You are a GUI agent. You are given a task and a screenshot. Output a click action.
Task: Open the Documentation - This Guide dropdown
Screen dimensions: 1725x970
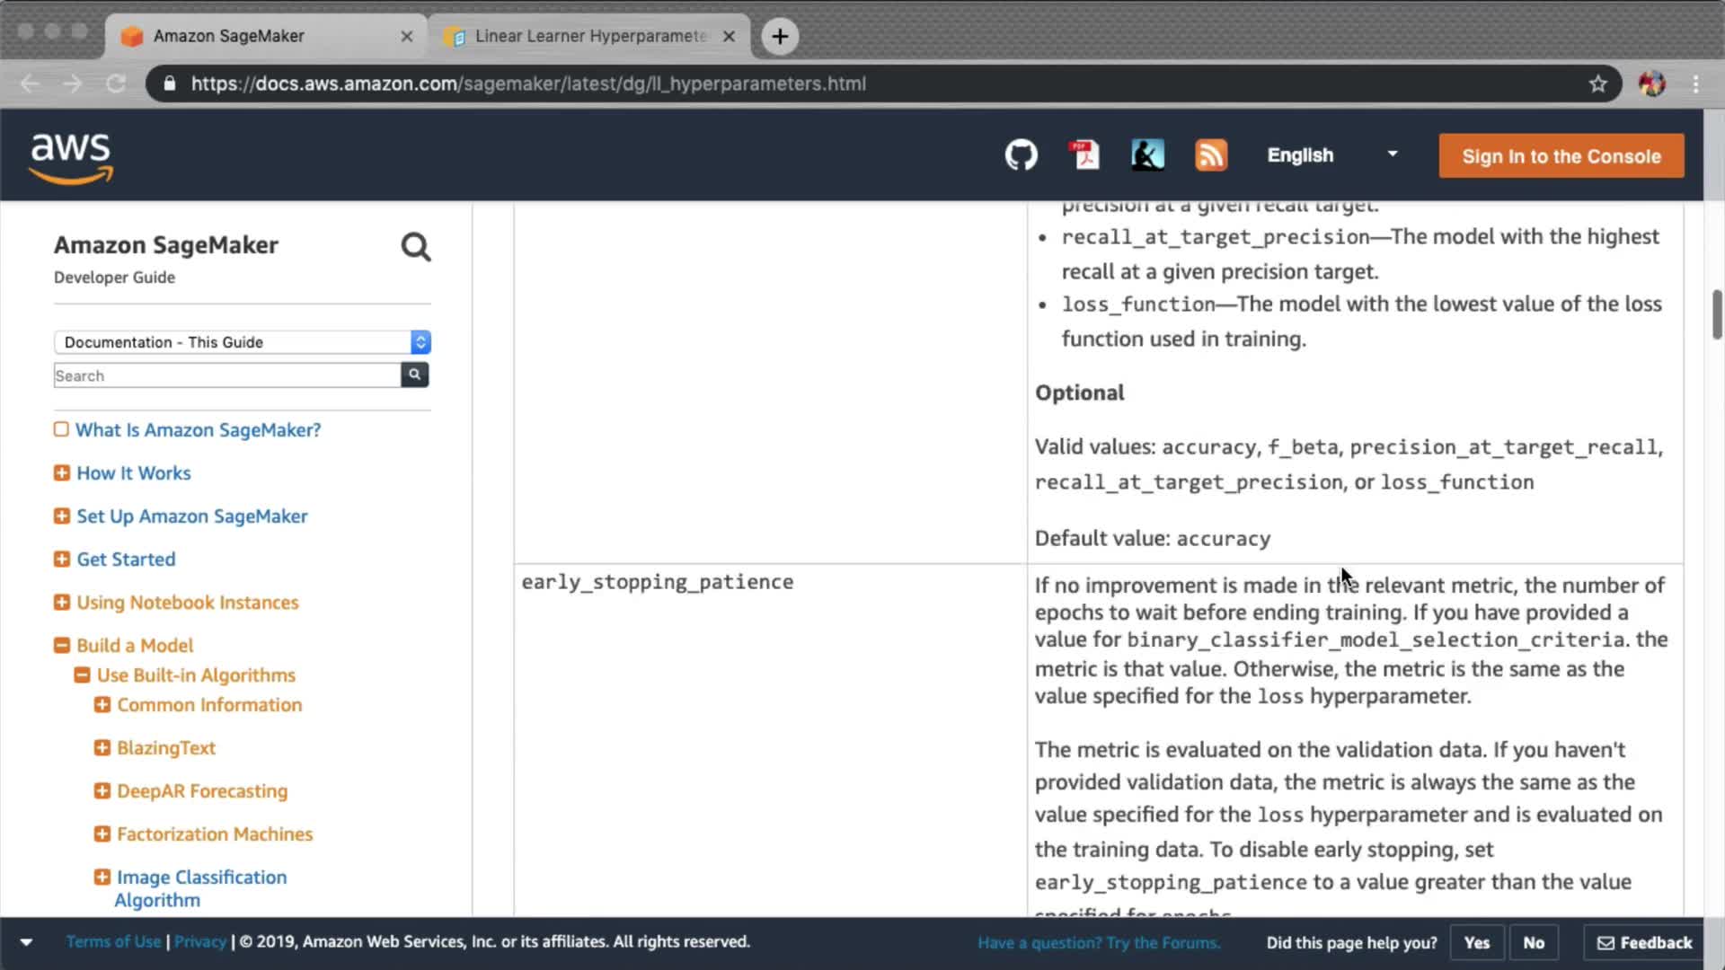click(x=242, y=342)
